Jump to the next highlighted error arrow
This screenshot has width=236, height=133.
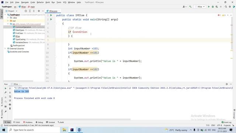231,15
